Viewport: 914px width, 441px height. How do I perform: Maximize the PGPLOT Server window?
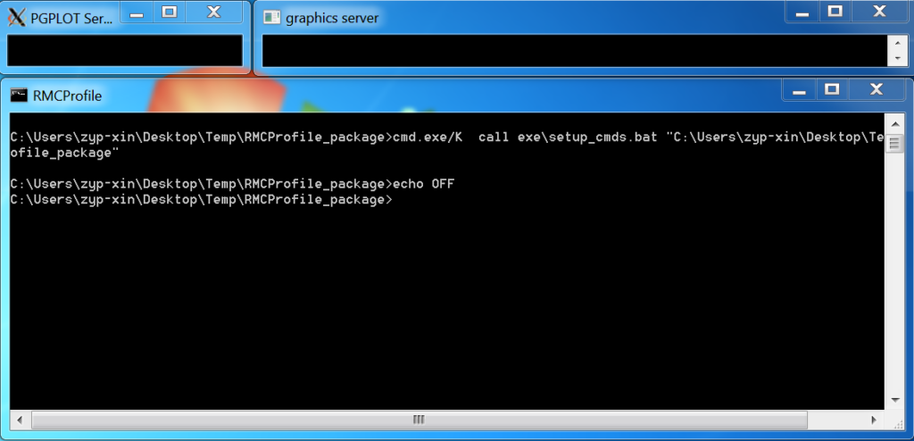pos(170,12)
